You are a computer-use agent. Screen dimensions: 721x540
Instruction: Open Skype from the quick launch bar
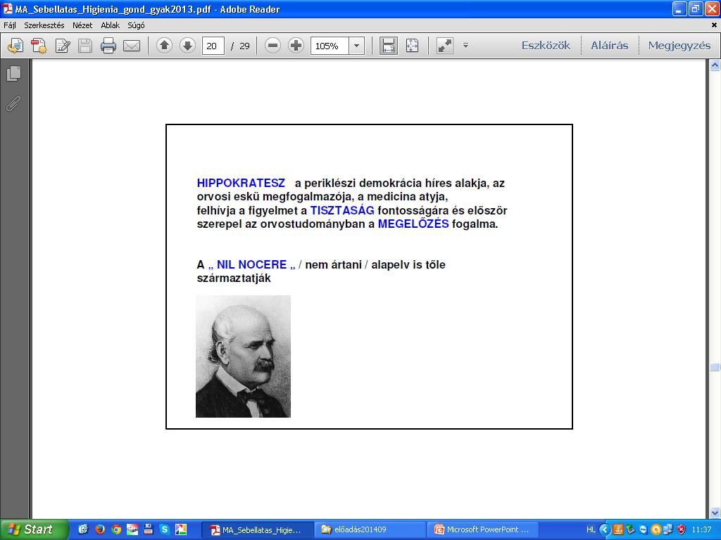click(x=165, y=529)
